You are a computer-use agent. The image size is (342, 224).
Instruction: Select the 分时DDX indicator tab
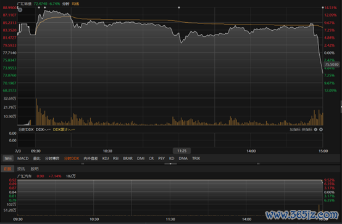(72, 158)
